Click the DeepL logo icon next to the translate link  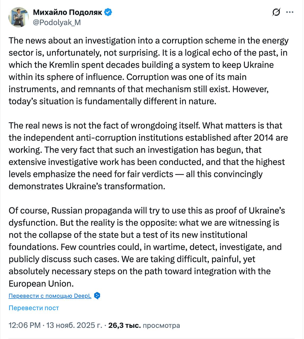click(x=97, y=296)
